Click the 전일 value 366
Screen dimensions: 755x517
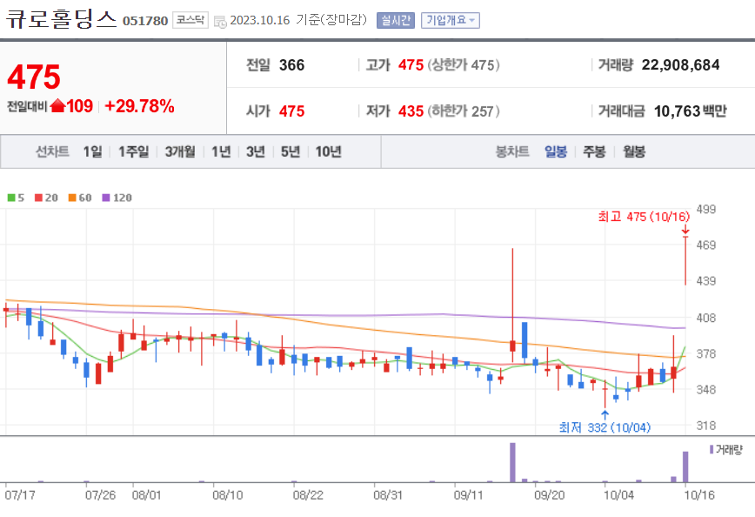pos(291,65)
